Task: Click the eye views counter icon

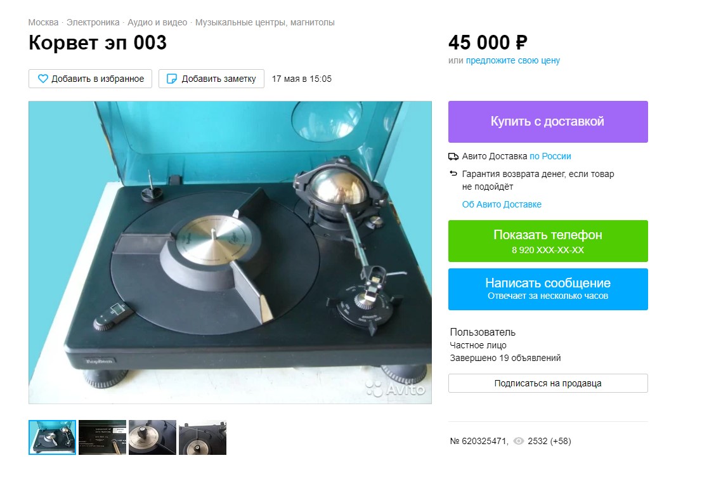Action: [x=518, y=441]
